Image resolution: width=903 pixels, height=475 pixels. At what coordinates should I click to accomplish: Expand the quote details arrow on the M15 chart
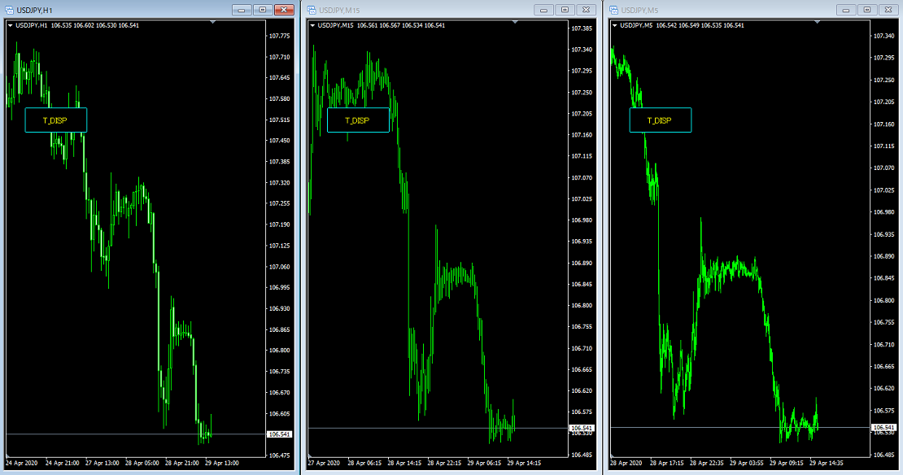click(312, 25)
